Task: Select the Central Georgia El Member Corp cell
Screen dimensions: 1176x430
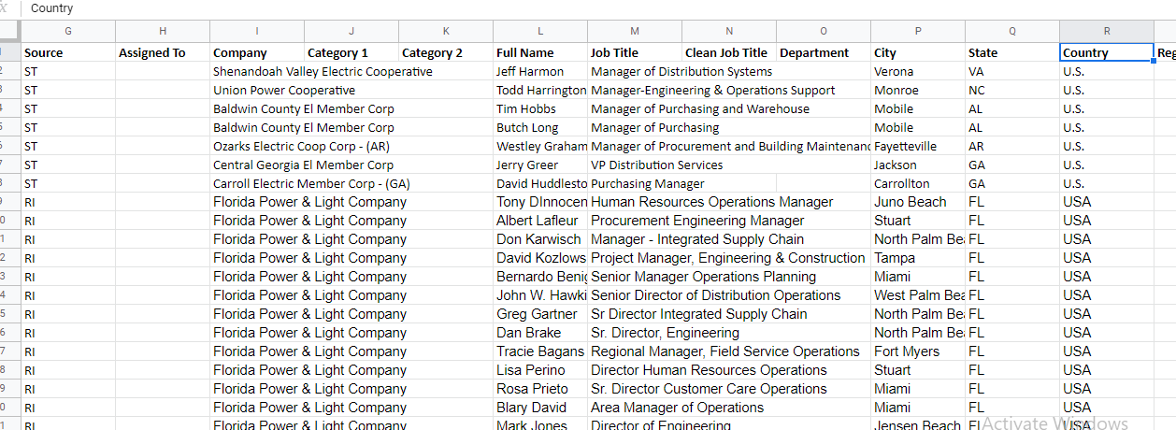Action: tap(303, 165)
